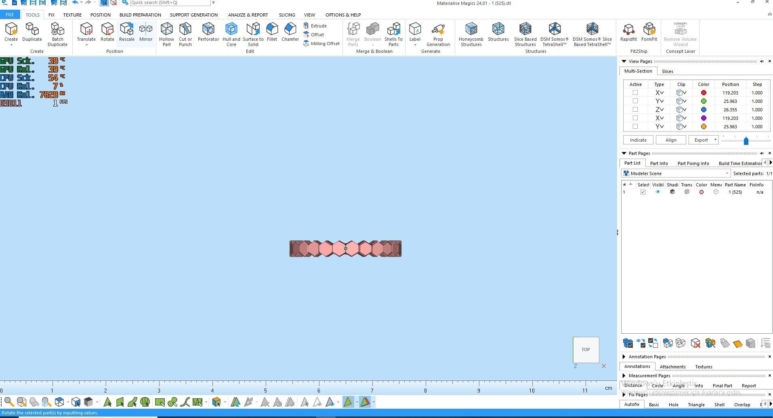Apply the Fillet tool
This screenshot has height=418, width=773.
[x=272, y=32]
